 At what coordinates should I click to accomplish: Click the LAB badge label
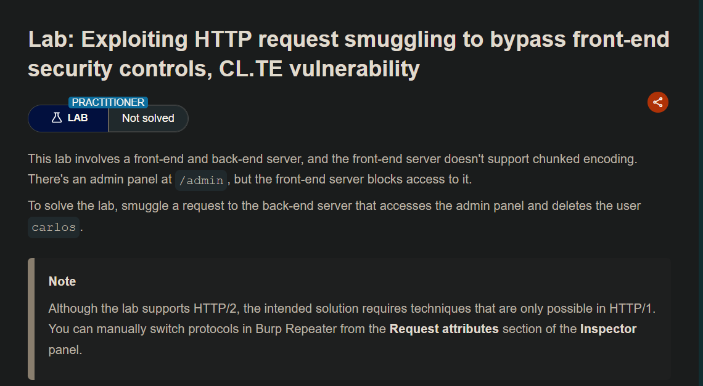point(78,118)
